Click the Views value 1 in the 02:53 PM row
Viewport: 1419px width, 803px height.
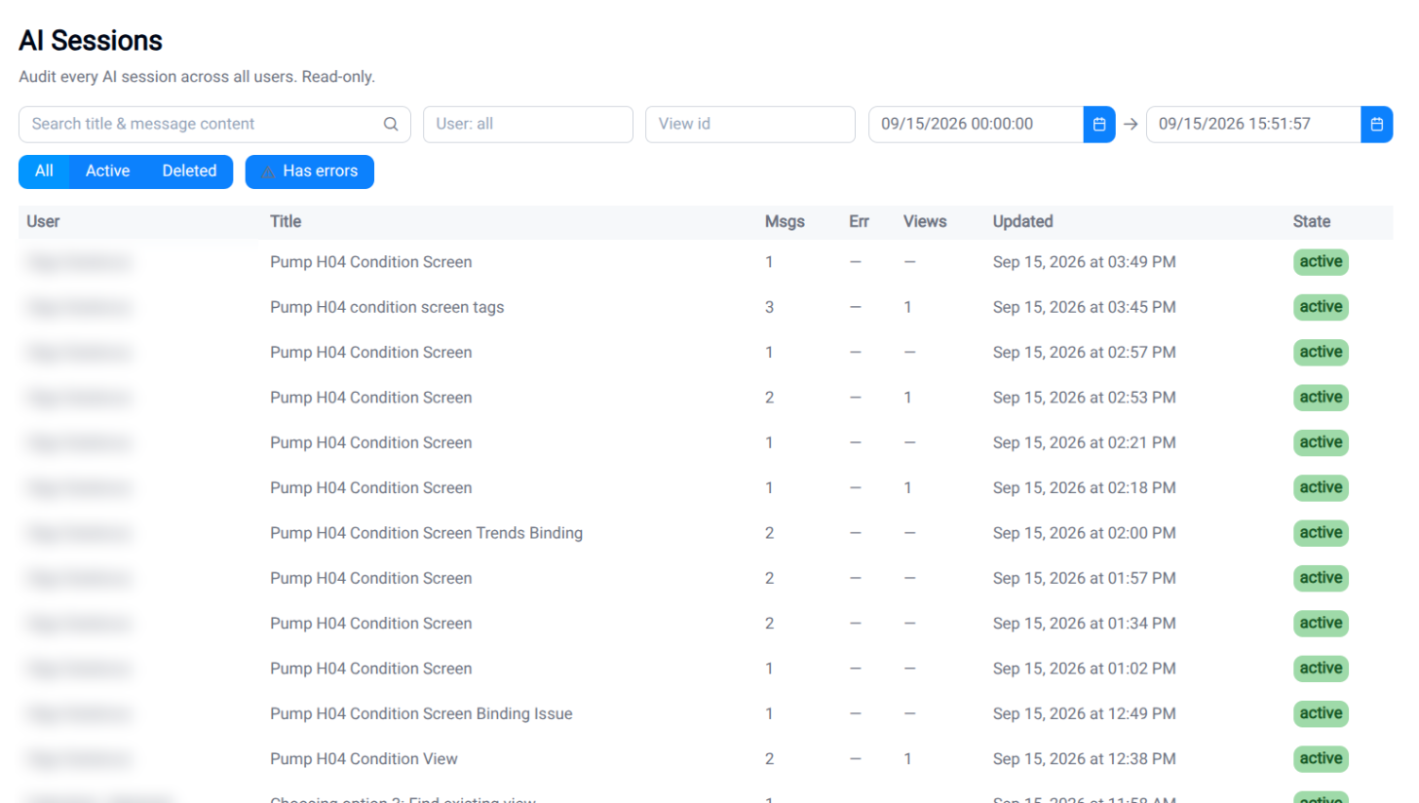(x=907, y=398)
